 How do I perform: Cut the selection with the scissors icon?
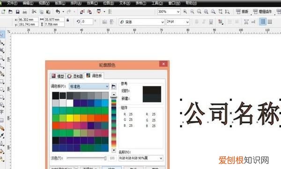tap(34, 12)
